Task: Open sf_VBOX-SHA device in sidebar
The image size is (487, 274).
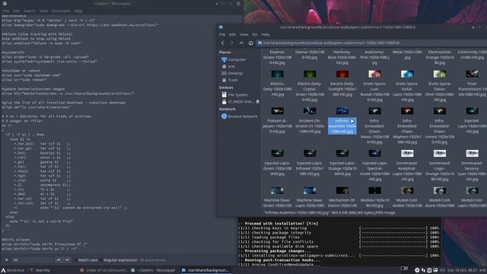Action: click(237, 101)
